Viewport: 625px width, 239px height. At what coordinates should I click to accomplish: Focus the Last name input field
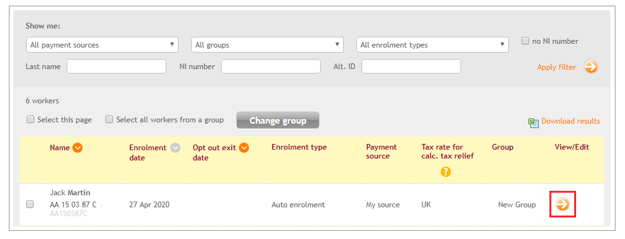click(116, 67)
